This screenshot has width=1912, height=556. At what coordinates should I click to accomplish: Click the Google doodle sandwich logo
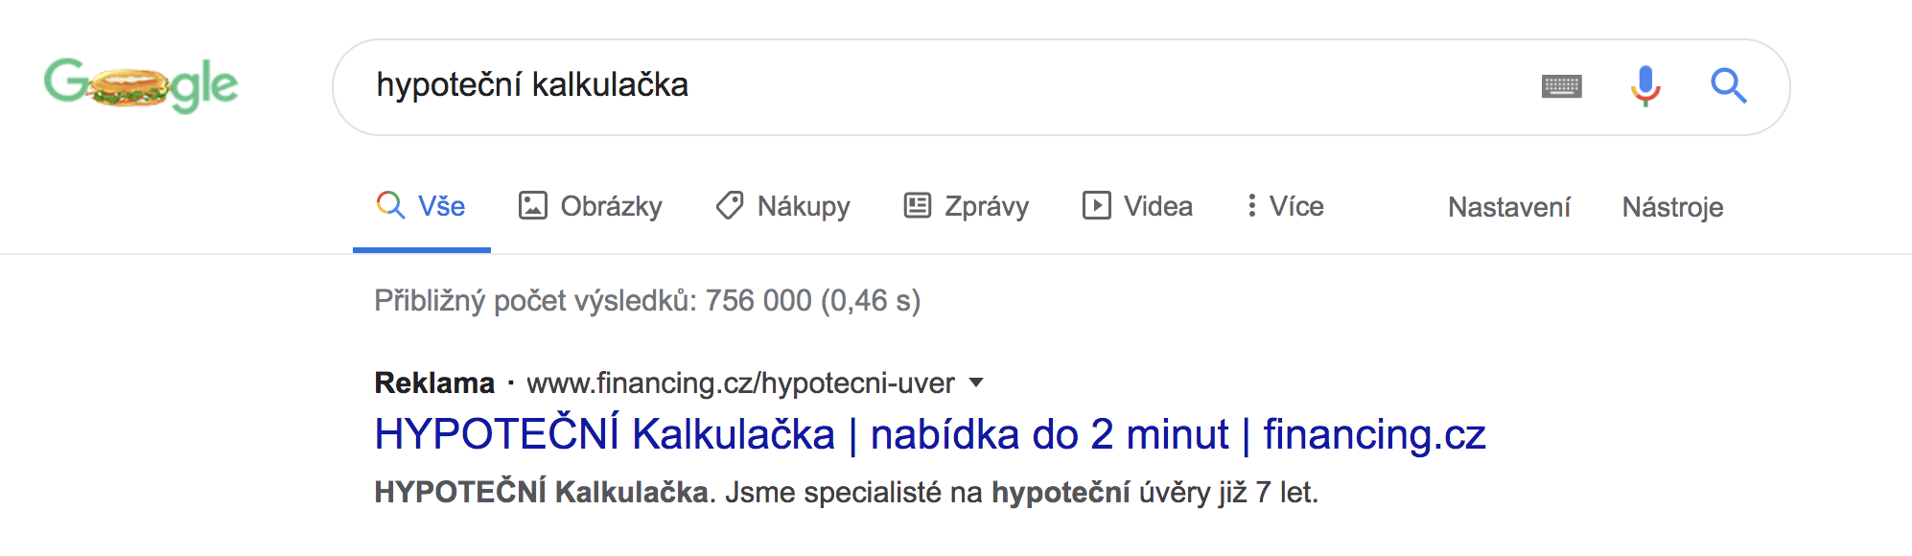(x=141, y=85)
